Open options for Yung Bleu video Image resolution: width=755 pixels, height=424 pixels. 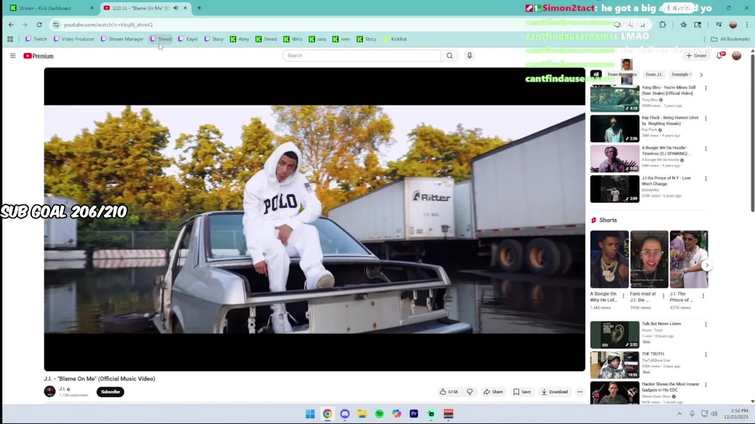[705, 88]
